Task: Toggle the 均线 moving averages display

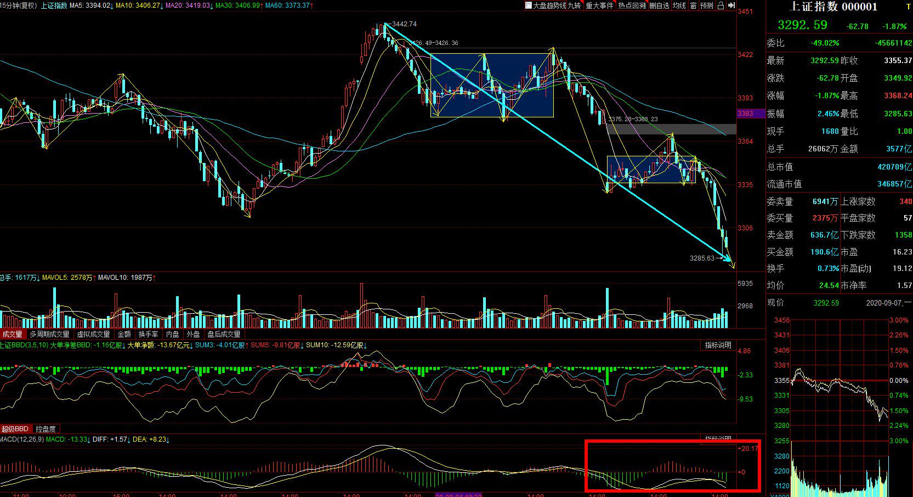Action: (x=679, y=5)
